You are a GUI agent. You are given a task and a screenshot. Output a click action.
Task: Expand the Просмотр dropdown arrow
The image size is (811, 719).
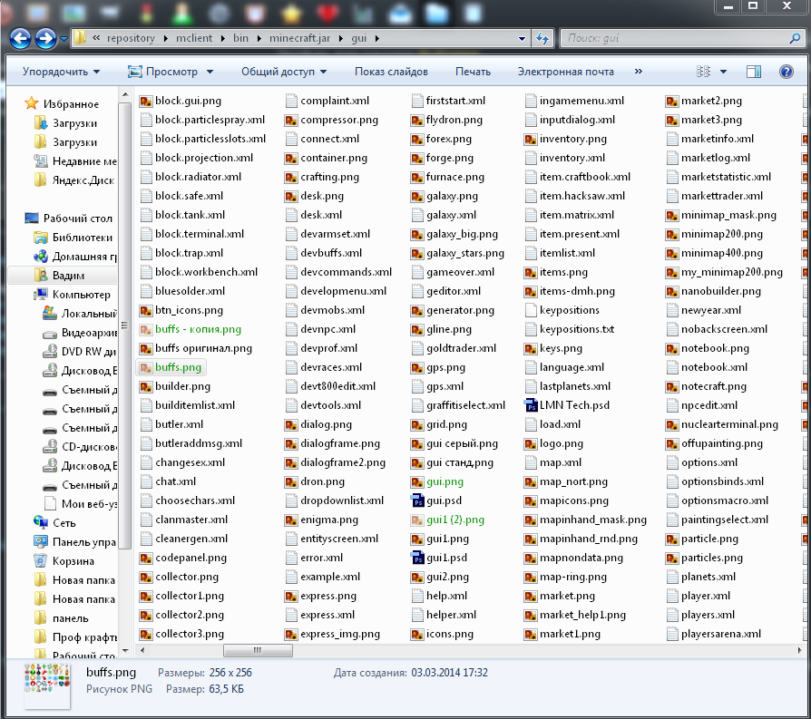click(210, 72)
